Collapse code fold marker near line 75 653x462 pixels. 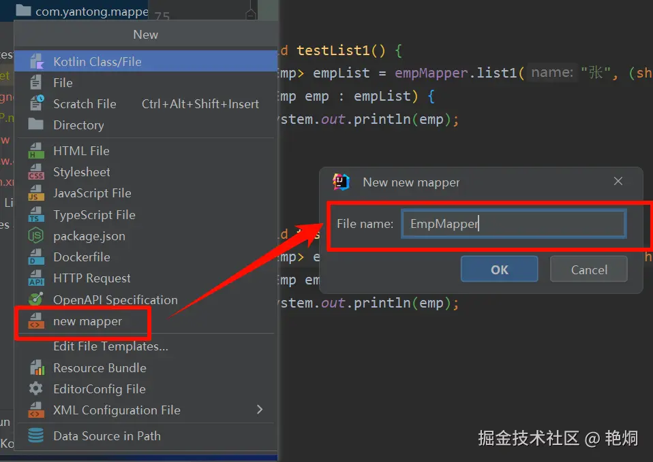251,15
